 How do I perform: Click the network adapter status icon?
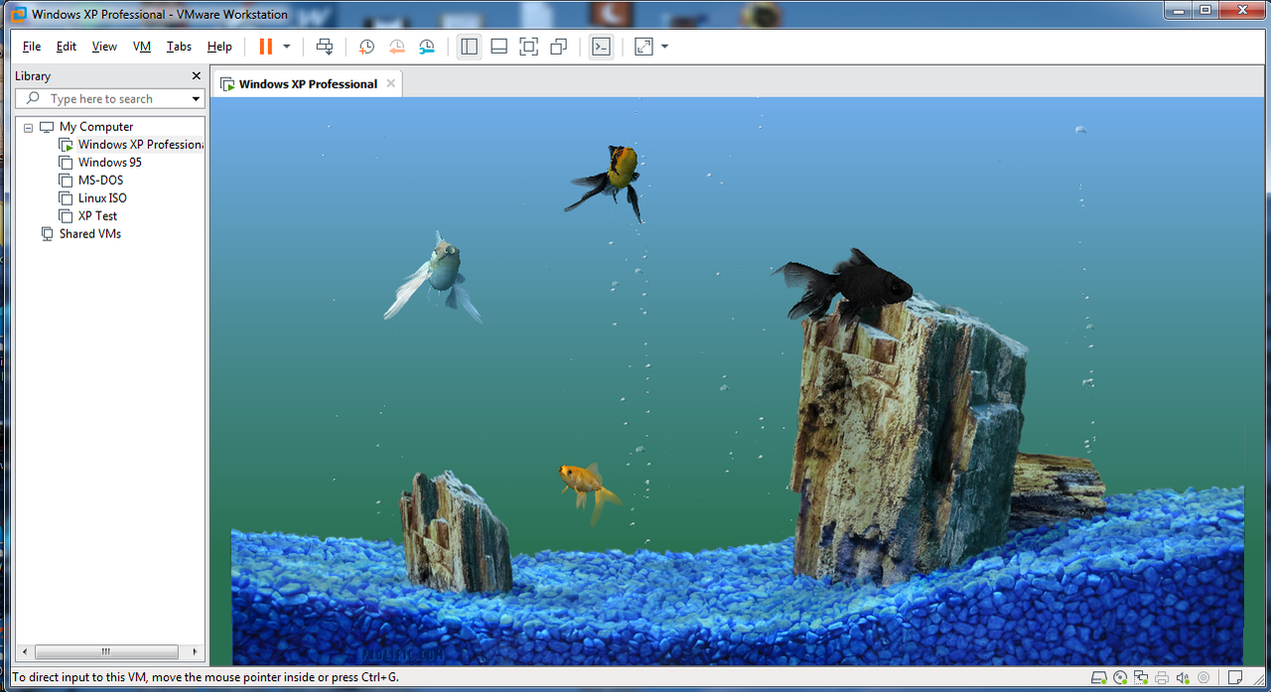click(x=1141, y=678)
